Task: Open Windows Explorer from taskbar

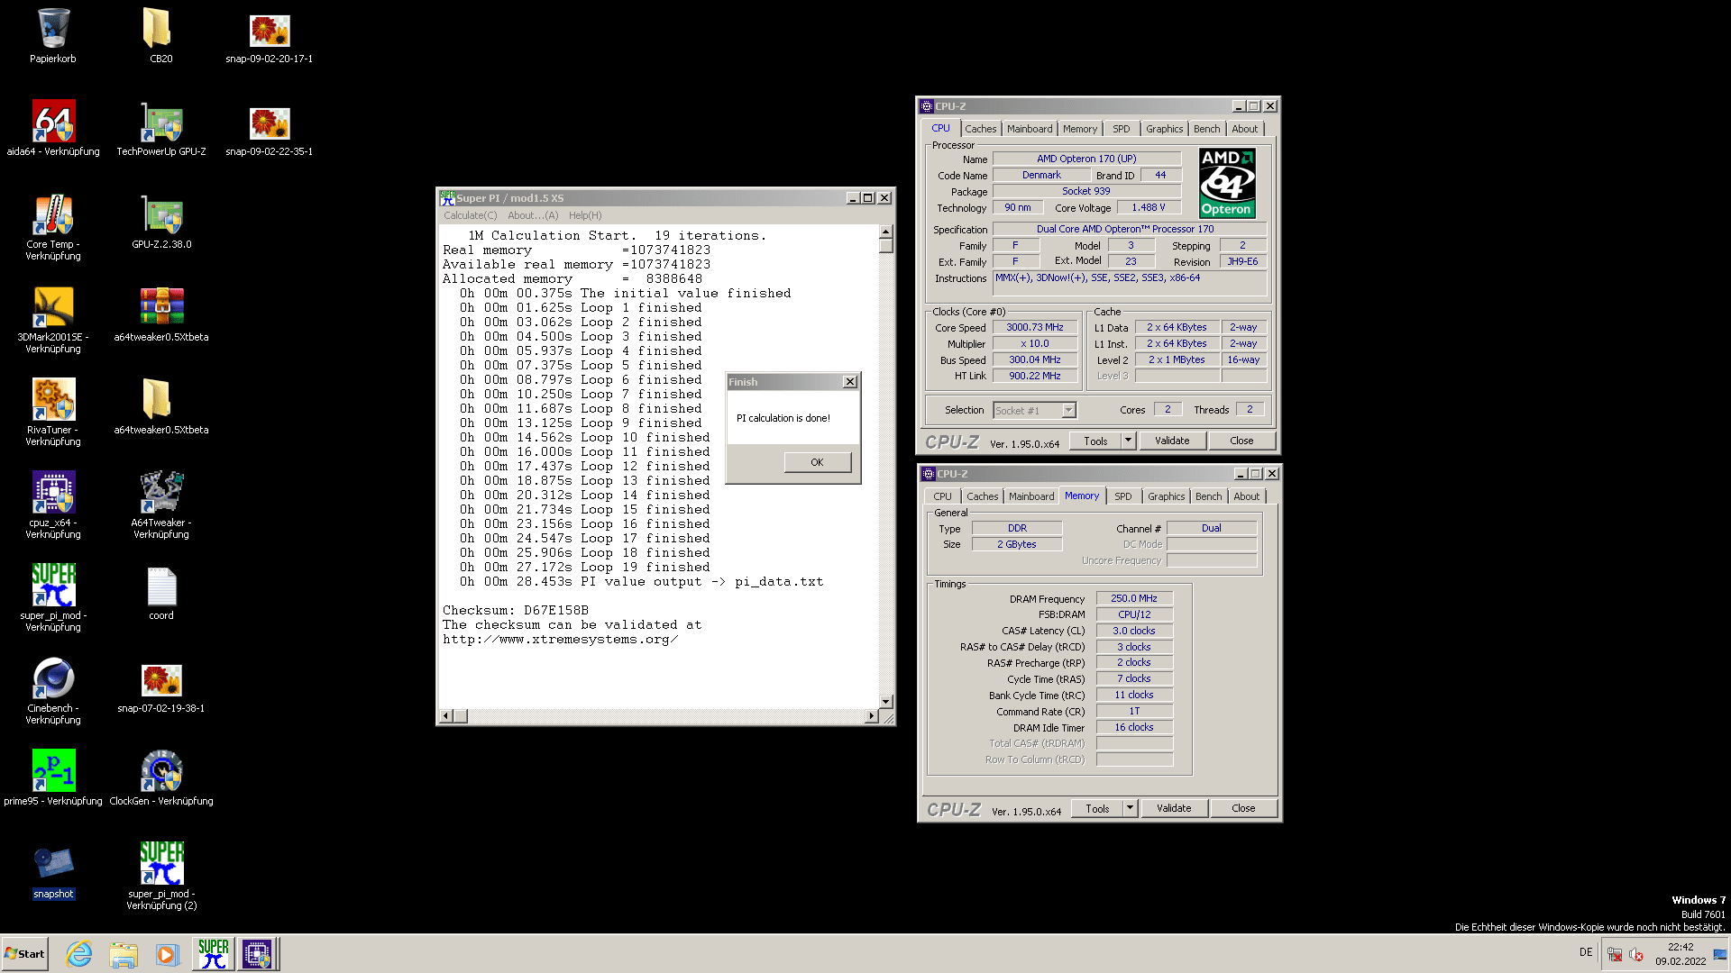Action: coord(124,953)
